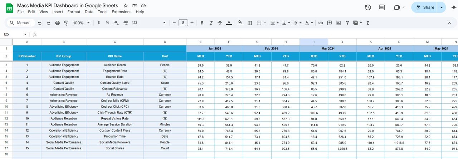Insert a chart
Screen dimensions: 458x159
coord(338,23)
